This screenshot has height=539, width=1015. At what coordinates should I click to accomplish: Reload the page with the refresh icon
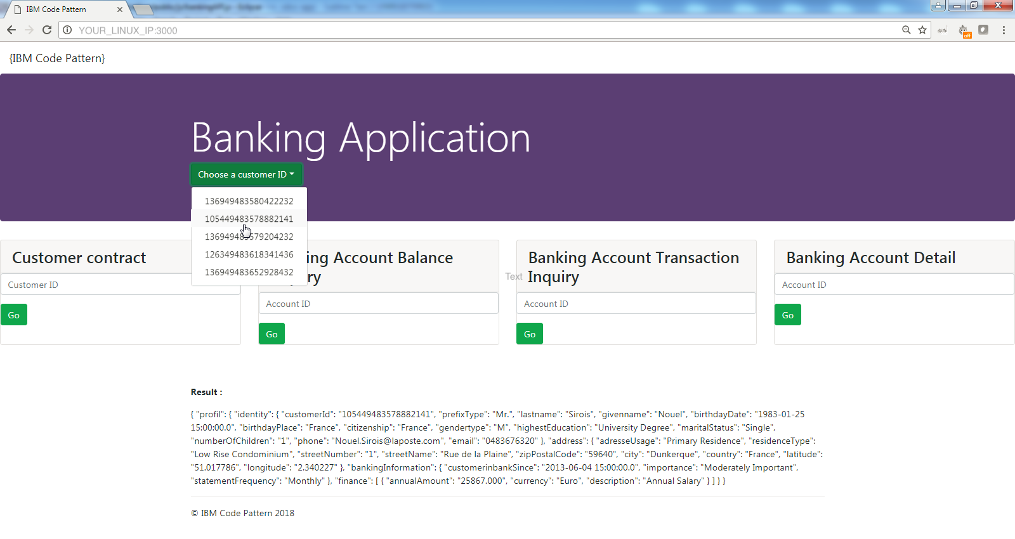(x=47, y=30)
